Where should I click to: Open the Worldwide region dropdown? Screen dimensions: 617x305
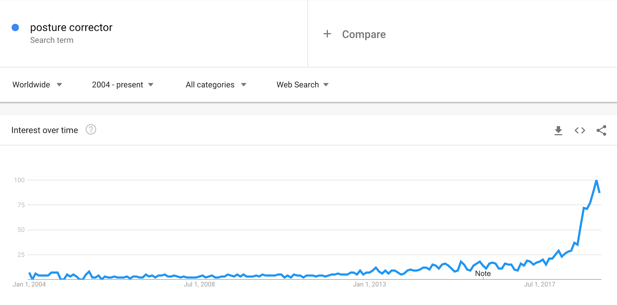click(x=37, y=85)
